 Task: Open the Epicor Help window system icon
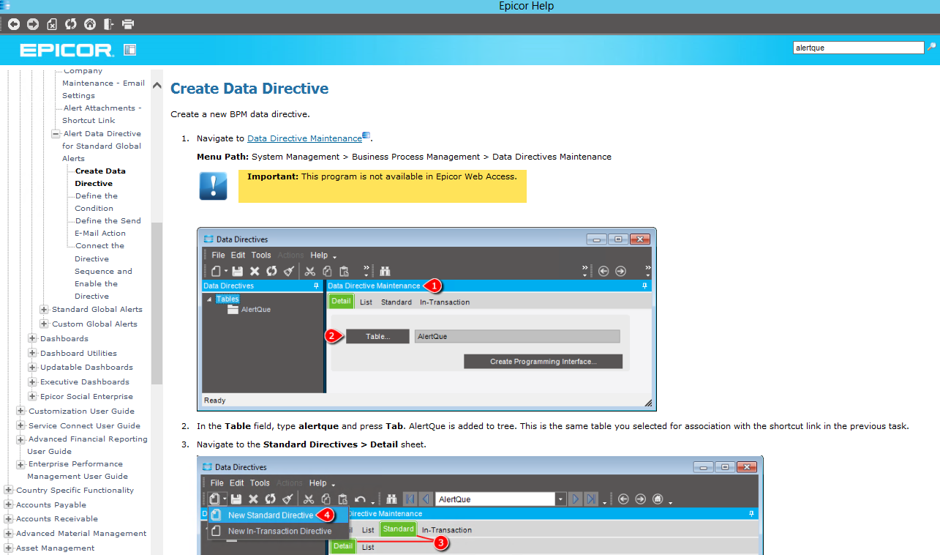pos(6,5)
